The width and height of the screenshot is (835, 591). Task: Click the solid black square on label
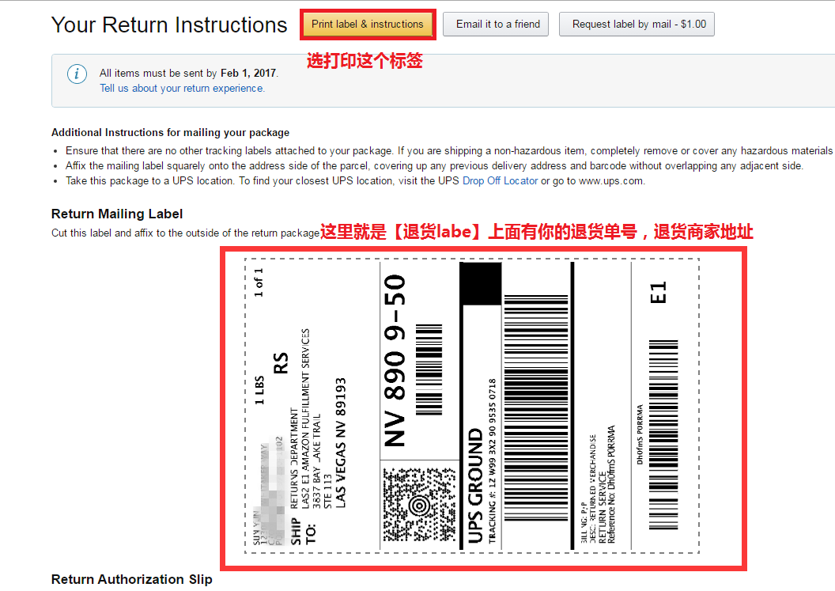pos(481,283)
